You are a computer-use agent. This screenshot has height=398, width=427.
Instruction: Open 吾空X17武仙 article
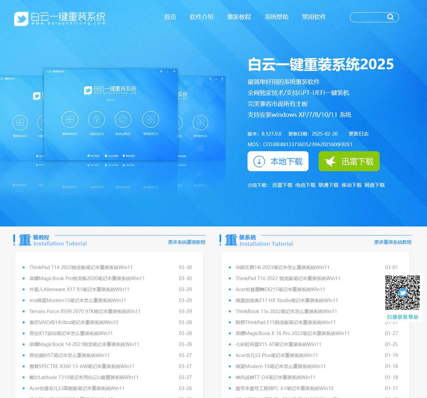tap(71, 333)
